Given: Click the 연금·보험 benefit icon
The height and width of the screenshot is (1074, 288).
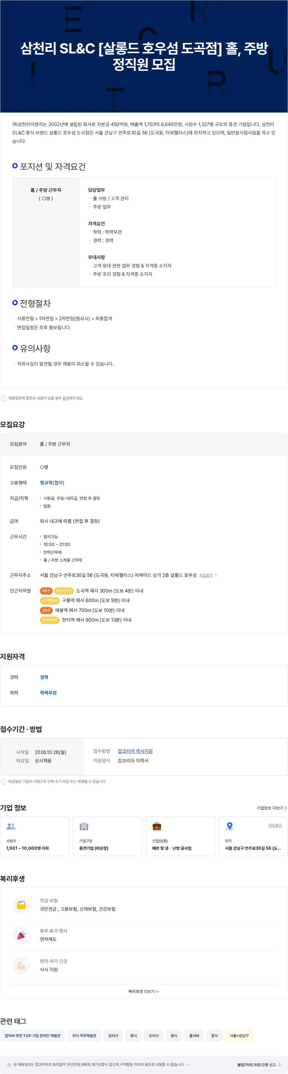Looking at the screenshot, I should pos(21,905).
